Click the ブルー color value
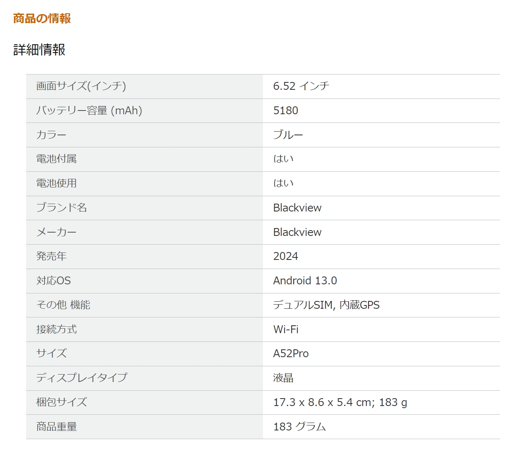Image resolution: width=526 pixels, height=459 pixels. coord(288,135)
